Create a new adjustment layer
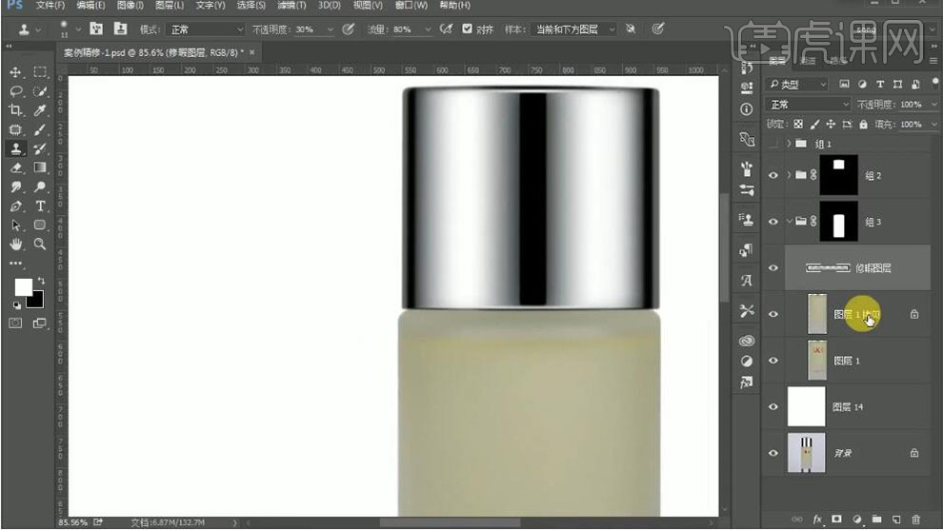Viewport: 943px width, 530px height. 856,520
